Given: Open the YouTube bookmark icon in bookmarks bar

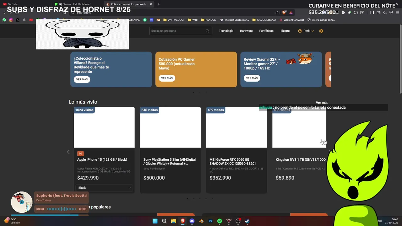Looking at the screenshot, I should (x=31, y=20).
